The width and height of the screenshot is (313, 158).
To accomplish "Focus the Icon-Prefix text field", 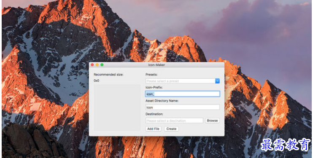I will pyautogui.click(x=183, y=94).
